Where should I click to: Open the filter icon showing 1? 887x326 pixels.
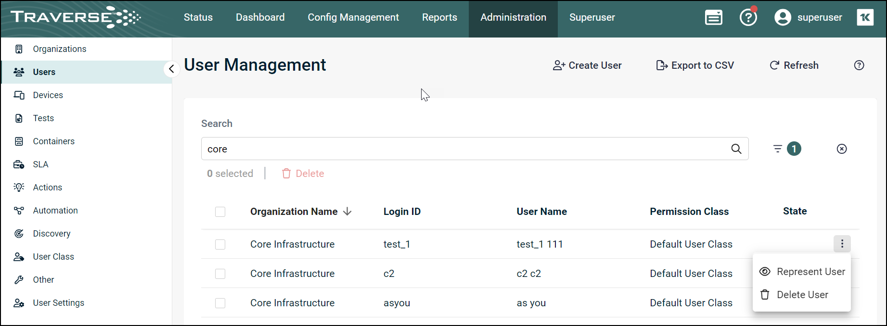(787, 149)
